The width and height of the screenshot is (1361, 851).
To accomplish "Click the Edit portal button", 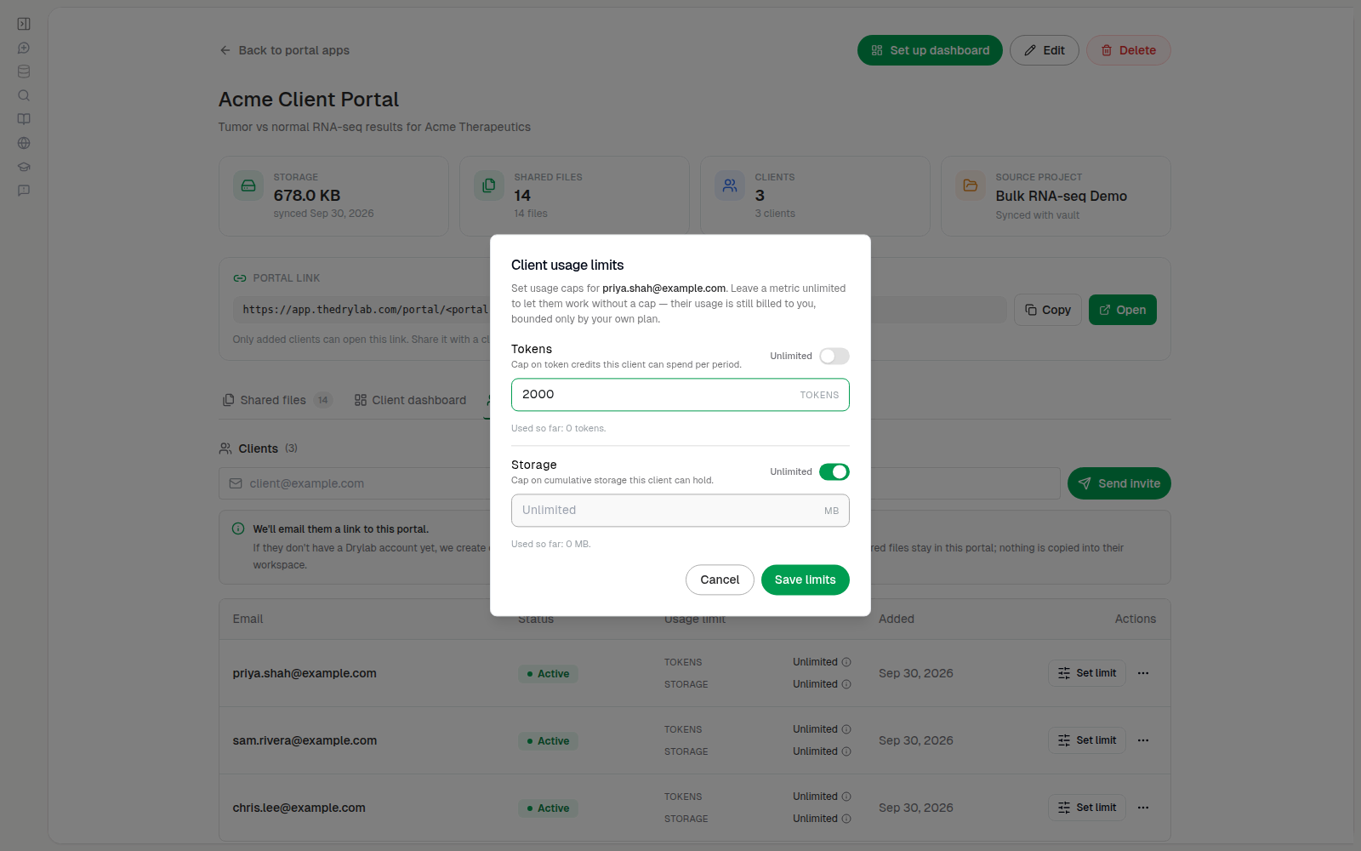I will 1044,50.
